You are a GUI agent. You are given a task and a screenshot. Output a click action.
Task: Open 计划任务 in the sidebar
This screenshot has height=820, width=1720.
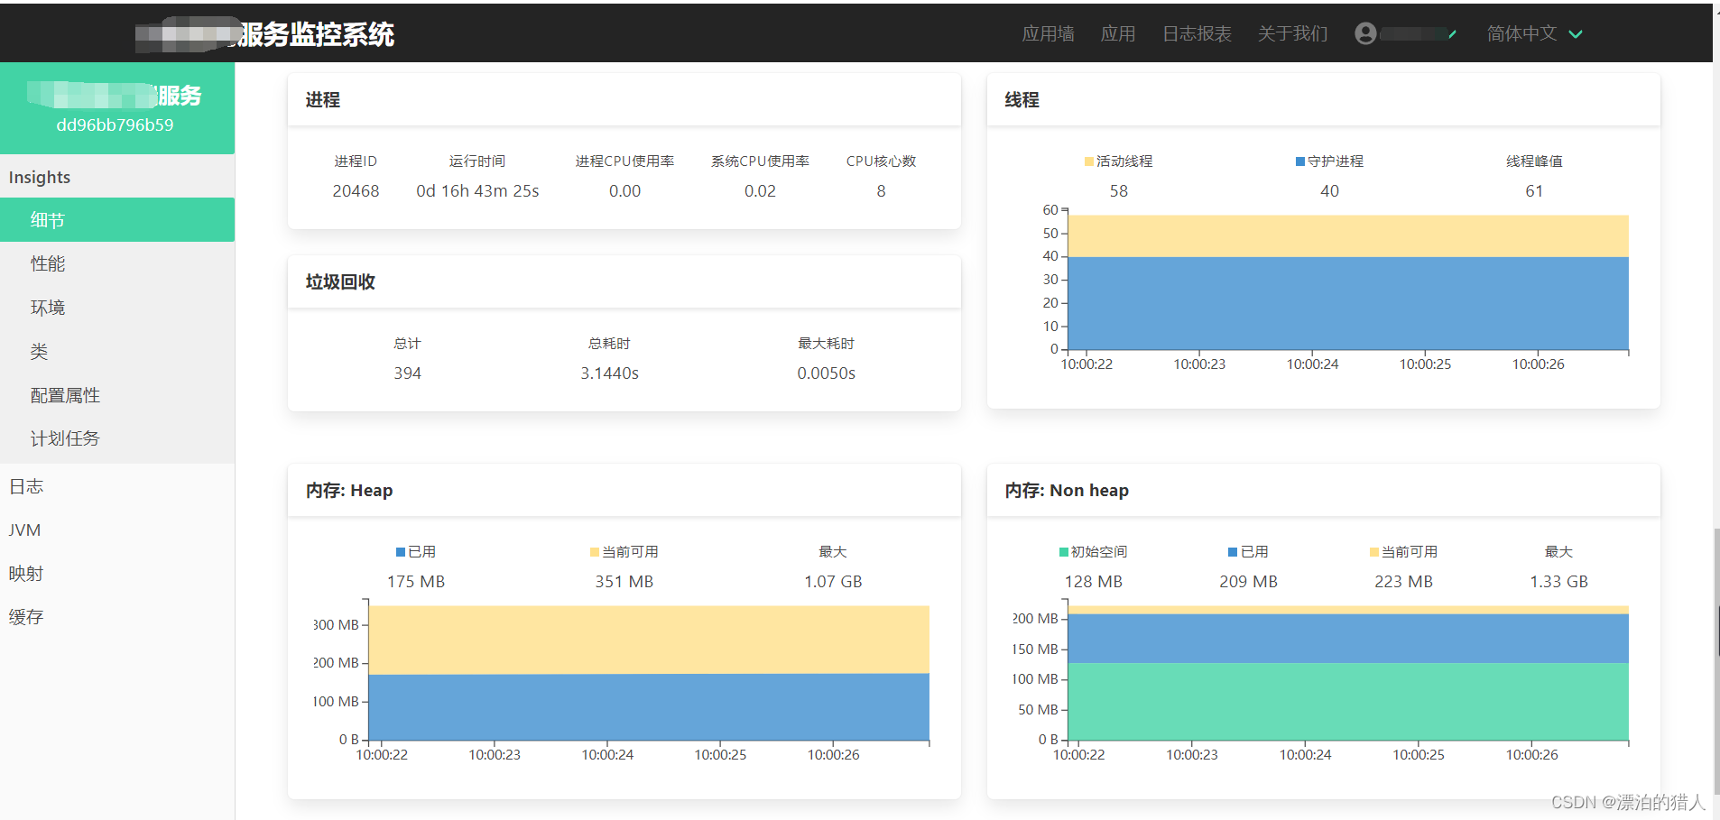tap(117, 438)
